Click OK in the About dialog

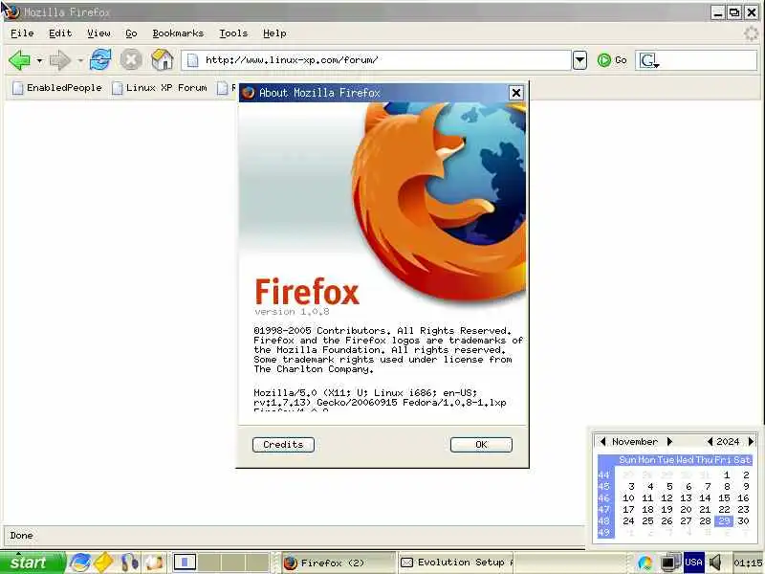(481, 445)
